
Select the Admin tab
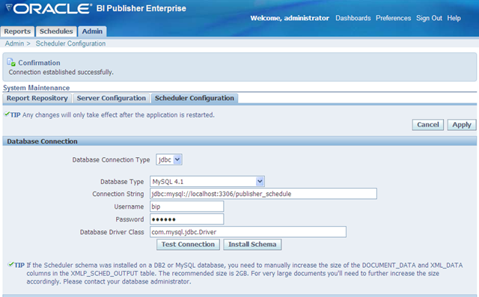tap(92, 31)
